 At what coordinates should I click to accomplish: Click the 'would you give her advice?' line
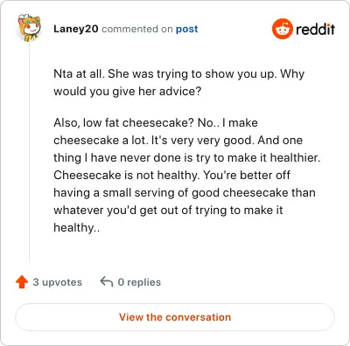128,92
